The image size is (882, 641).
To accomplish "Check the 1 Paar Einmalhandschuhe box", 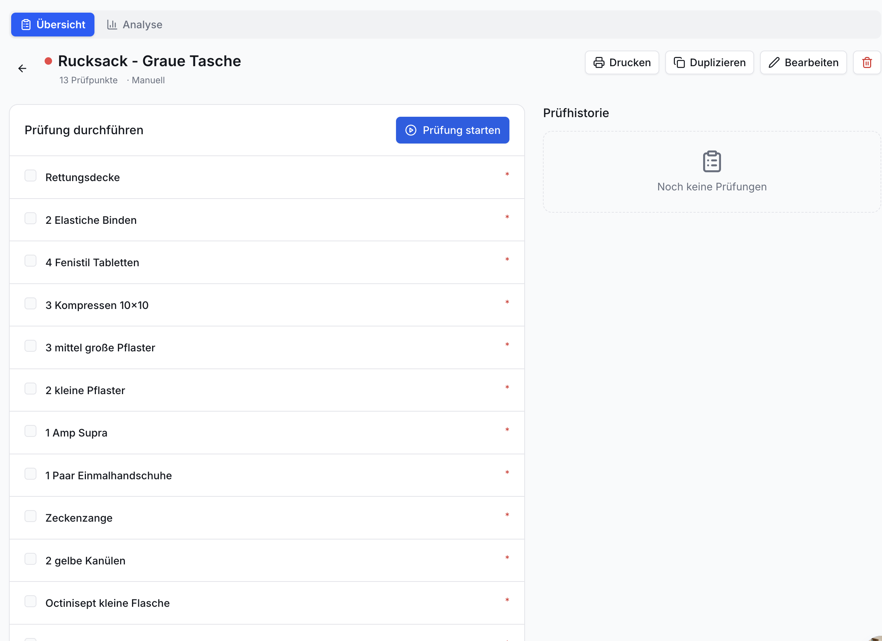I will [30, 474].
